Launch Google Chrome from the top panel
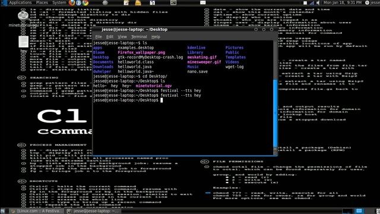The width and height of the screenshot is (380, 214). (85, 2)
